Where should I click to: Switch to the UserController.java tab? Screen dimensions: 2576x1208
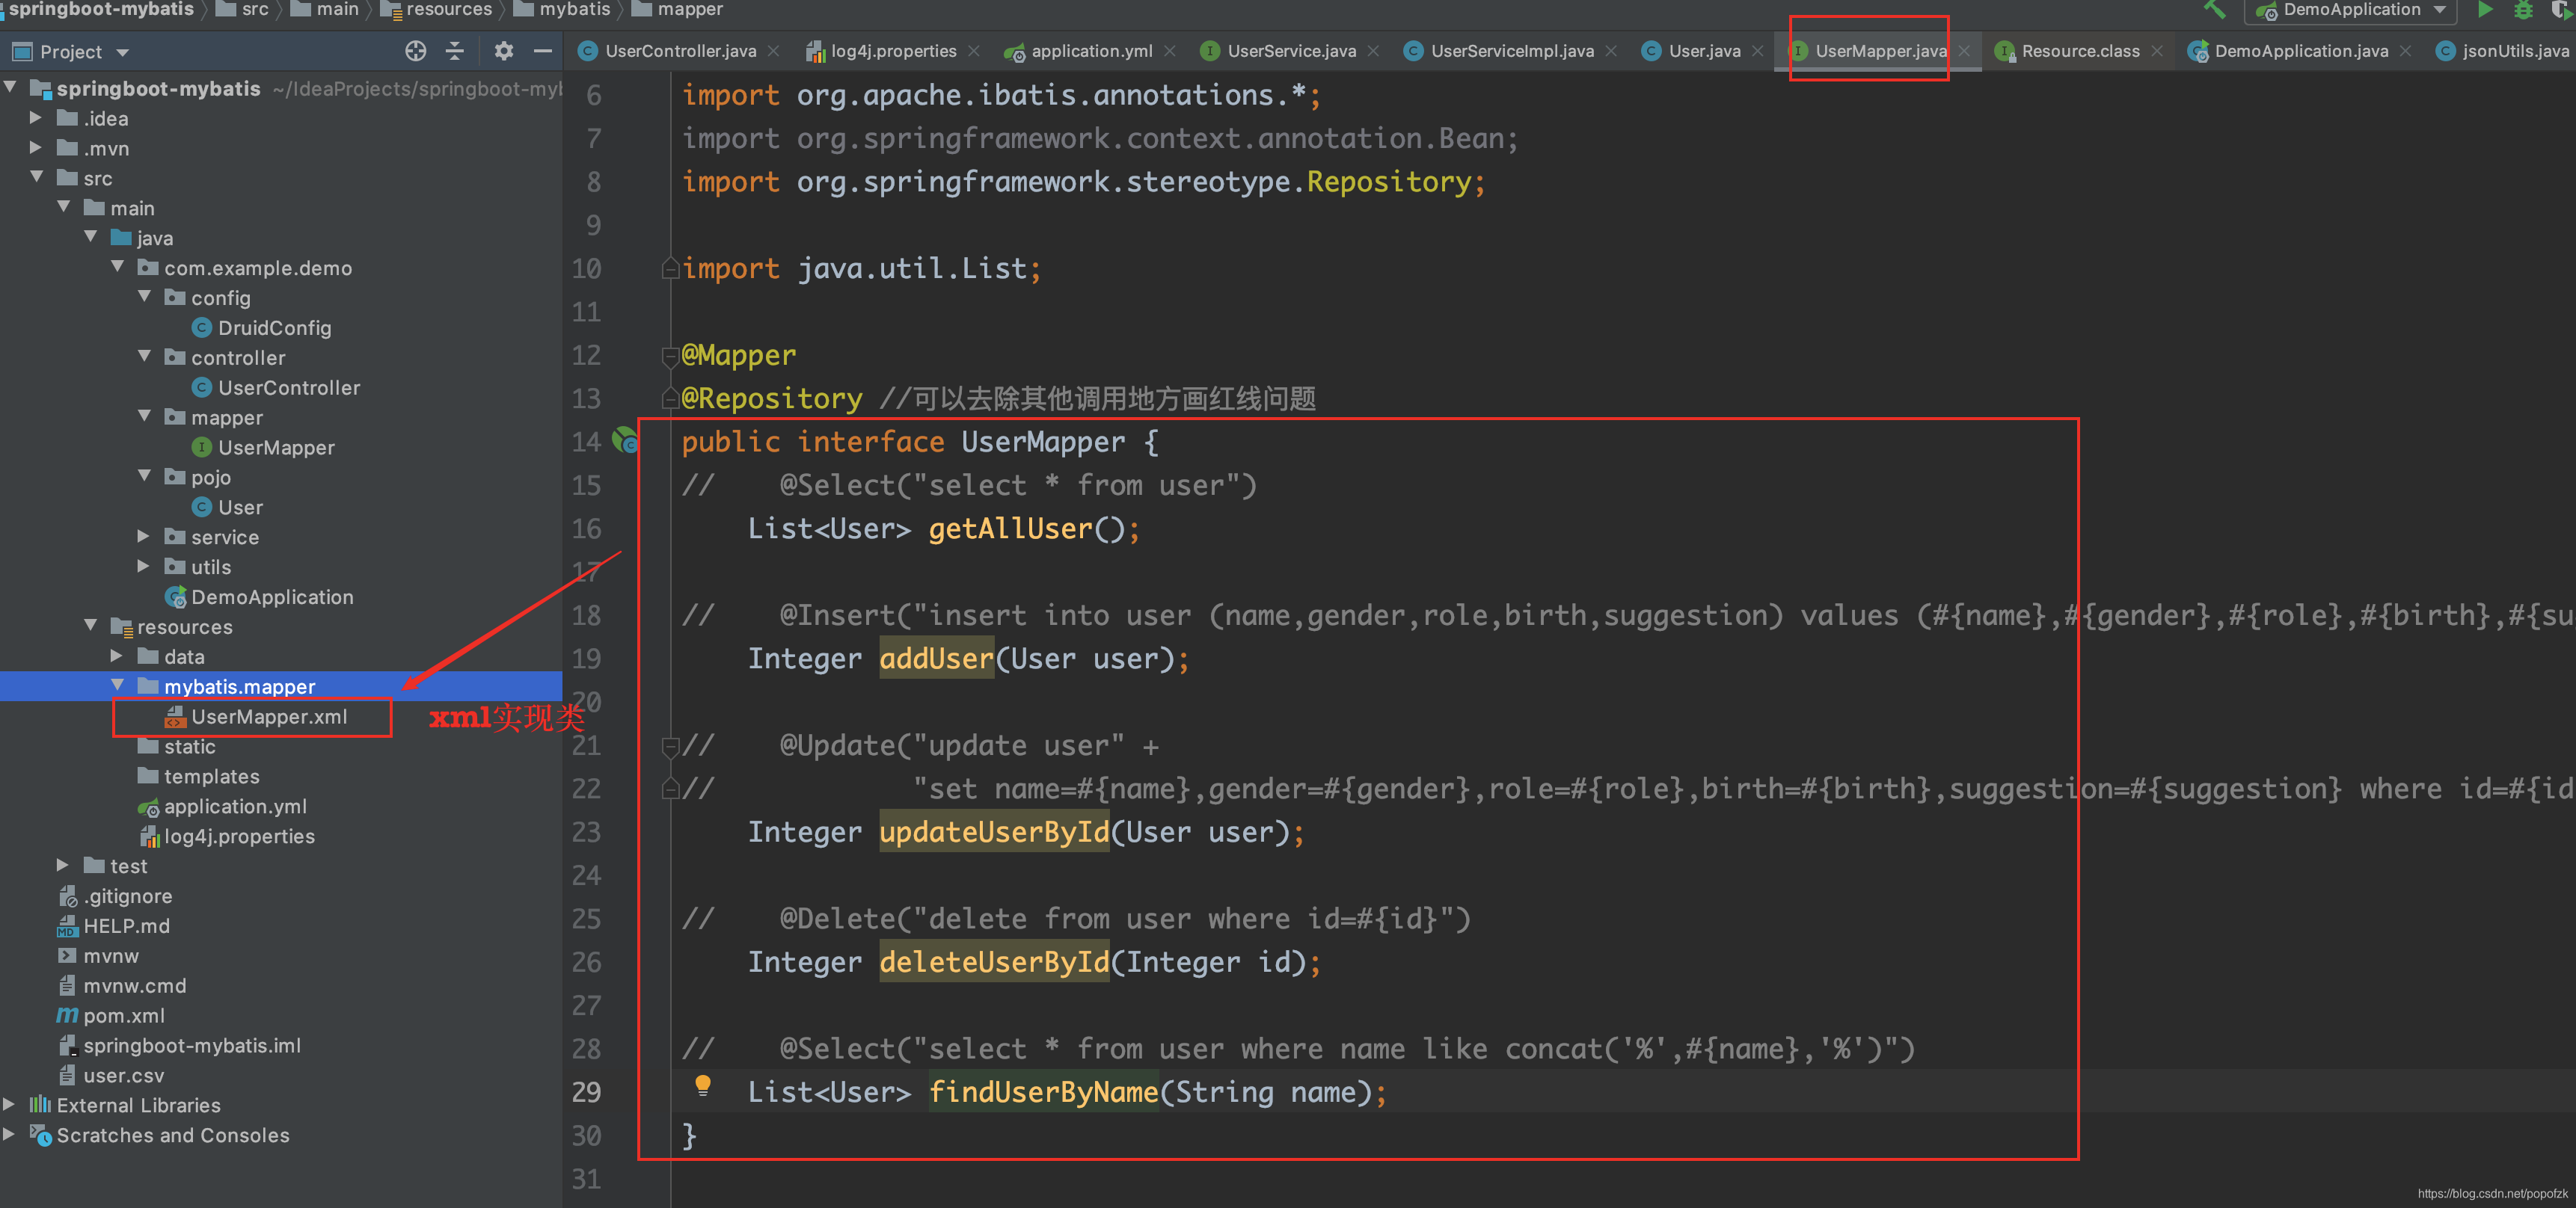point(680,51)
